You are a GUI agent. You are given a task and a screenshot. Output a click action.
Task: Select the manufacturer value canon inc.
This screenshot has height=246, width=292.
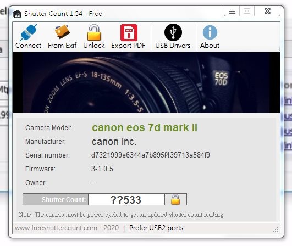pos(114,142)
